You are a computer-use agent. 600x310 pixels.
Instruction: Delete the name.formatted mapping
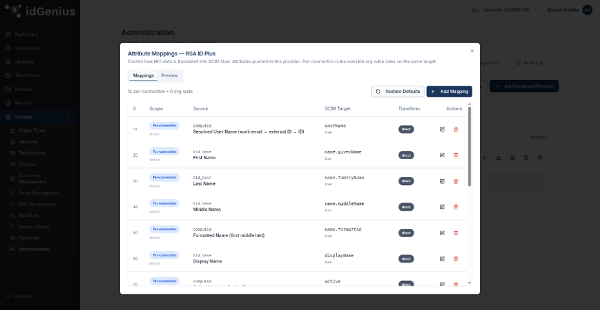pyautogui.click(x=455, y=233)
